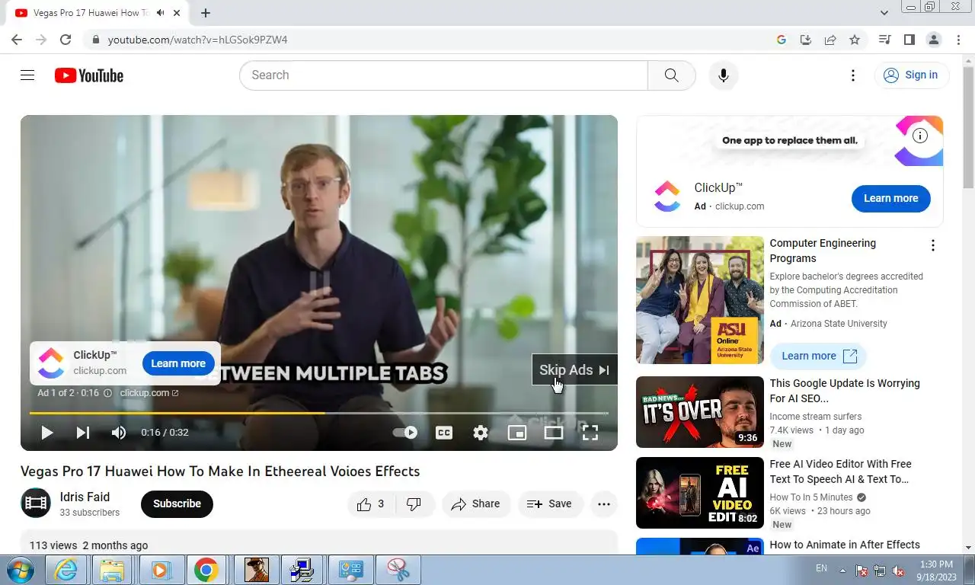Skip to the next video
Image resolution: width=975 pixels, height=585 pixels.
pos(82,433)
